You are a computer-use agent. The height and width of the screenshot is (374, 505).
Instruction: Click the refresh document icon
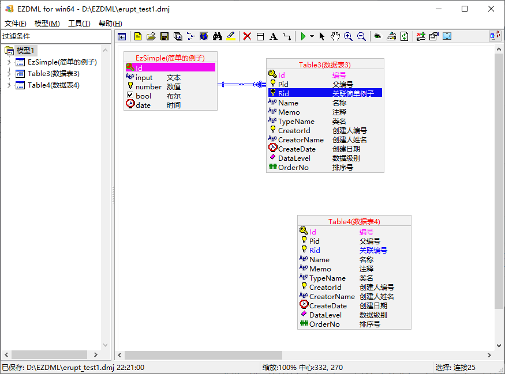pos(404,36)
